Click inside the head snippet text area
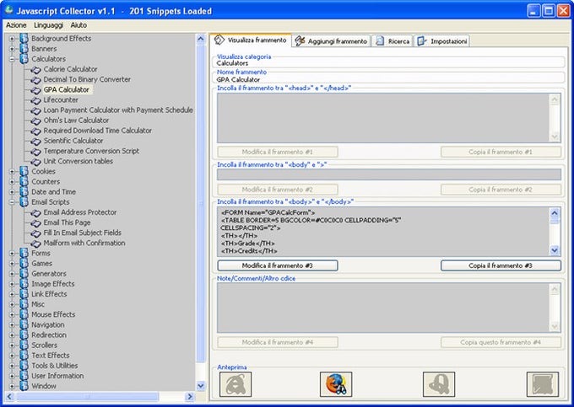This screenshot has height=407, width=574. [x=383, y=118]
